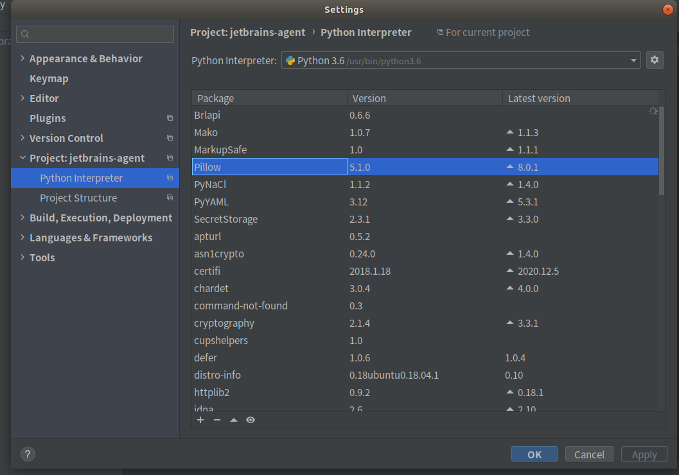Select the PyYAML package row

(x=425, y=202)
